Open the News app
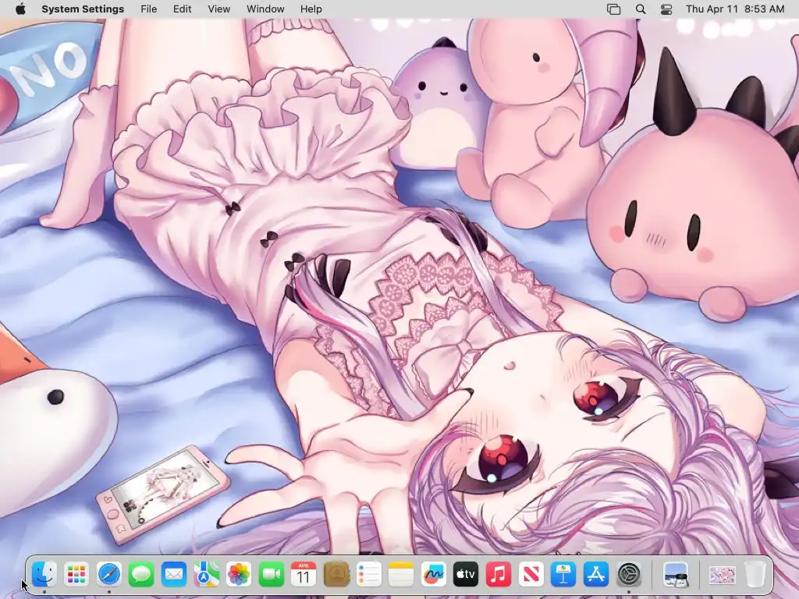 [531, 575]
